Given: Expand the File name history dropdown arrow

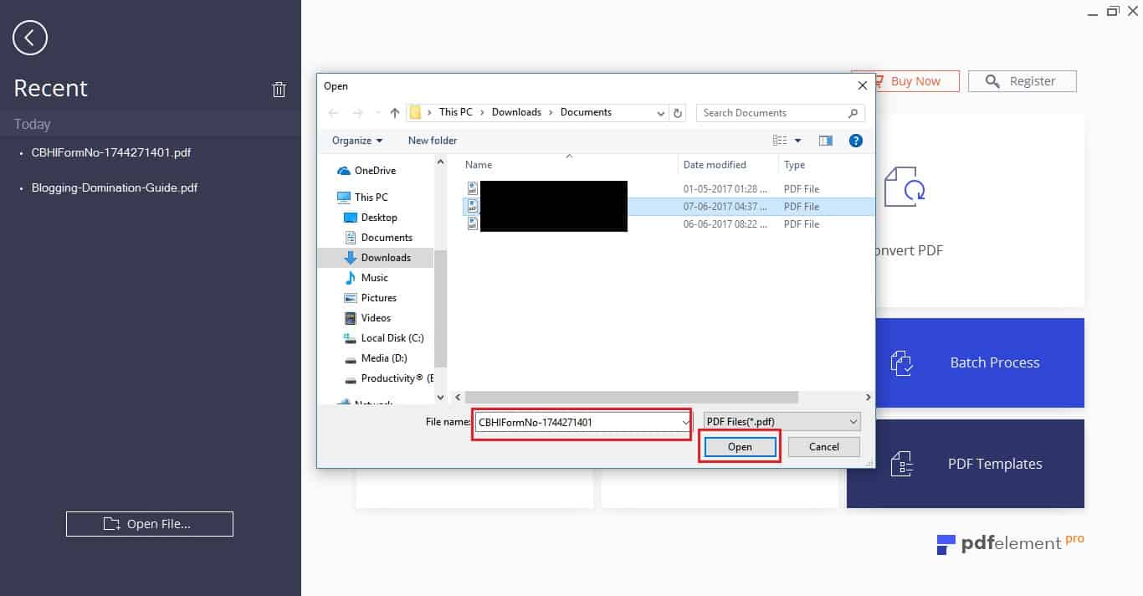Looking at the screenshot, I should point(685,423).
